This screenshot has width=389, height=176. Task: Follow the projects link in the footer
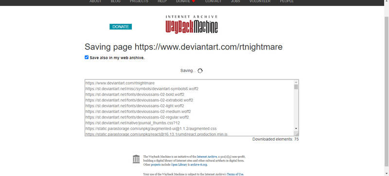coord(156,165)
